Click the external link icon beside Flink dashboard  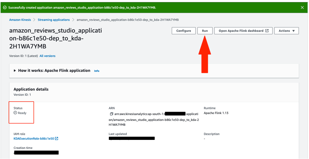[267, 31]
